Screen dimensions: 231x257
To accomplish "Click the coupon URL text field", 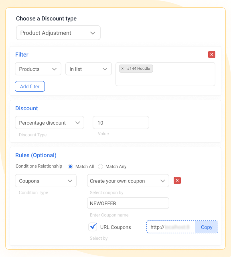I will point(171,227).
